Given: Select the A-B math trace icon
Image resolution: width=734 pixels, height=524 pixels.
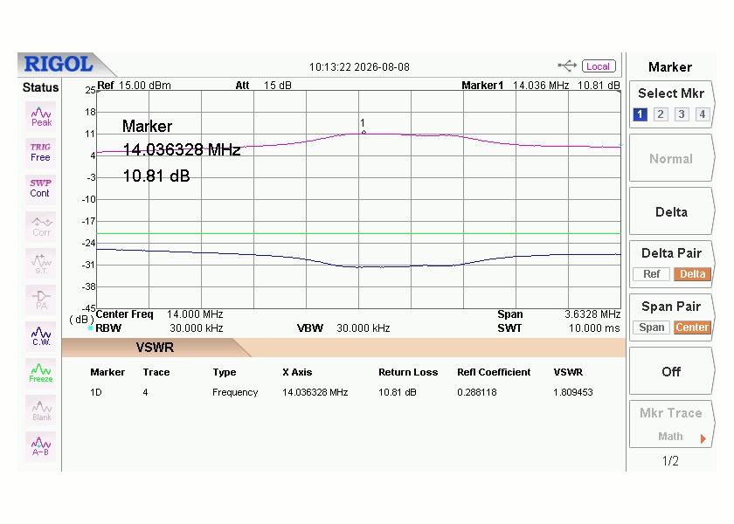Looking at the screenshot, I should 41,446.
